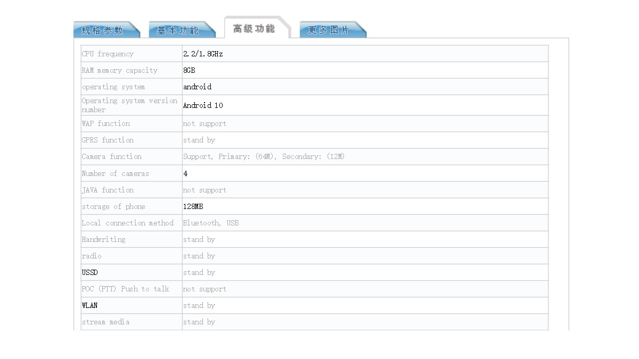Screen dimensions: 639x359
Task: Select the 8GB RAM value
Action: (x=189, y=70)
